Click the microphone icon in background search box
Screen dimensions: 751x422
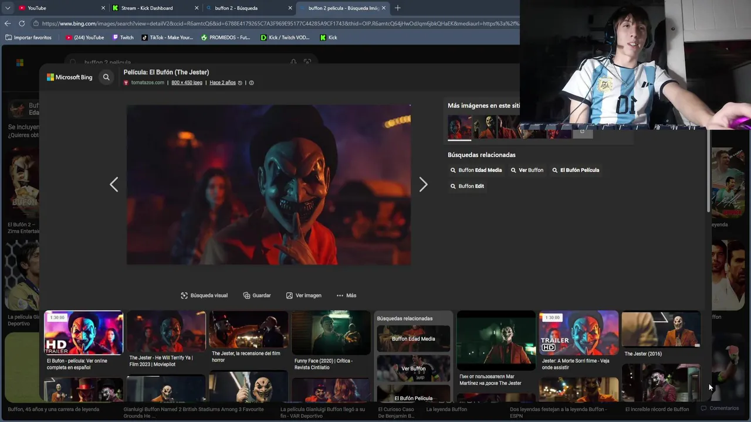(293, 62)
